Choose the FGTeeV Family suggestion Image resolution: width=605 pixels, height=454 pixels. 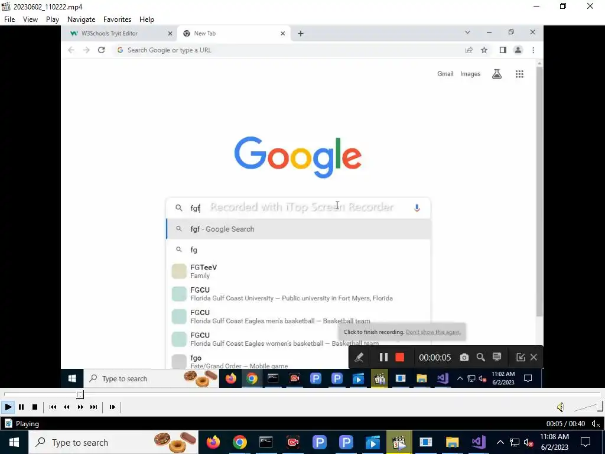click(298, 271)
